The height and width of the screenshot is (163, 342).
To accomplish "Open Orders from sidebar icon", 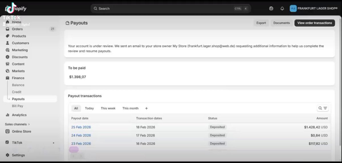I will [x=8, y=29].
